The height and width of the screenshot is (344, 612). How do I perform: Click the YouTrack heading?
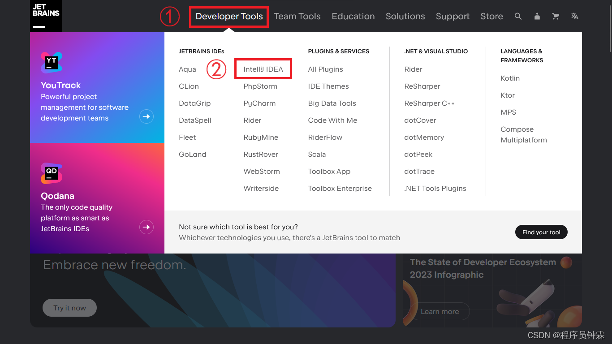pos(61,85)
